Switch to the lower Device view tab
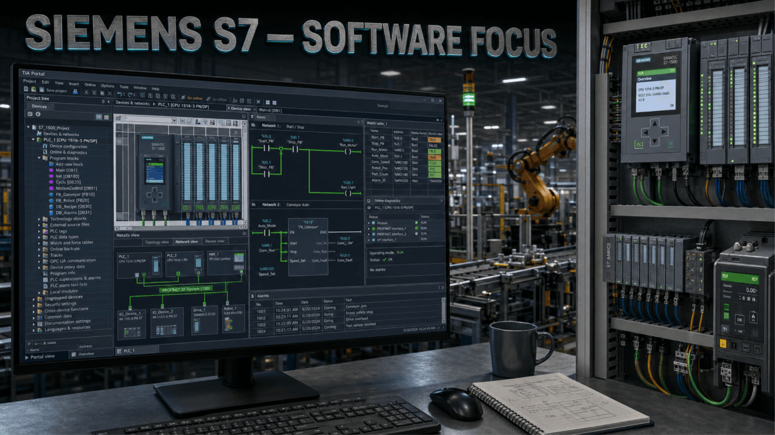The image size is (775, 435). coord(214,241)
